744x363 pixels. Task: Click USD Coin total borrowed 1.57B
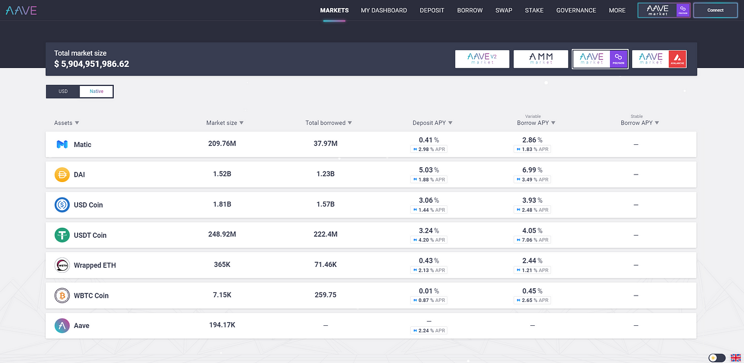tap(325, 204)
